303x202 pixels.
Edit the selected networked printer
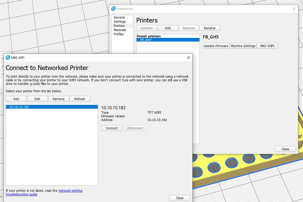(37, 99)
